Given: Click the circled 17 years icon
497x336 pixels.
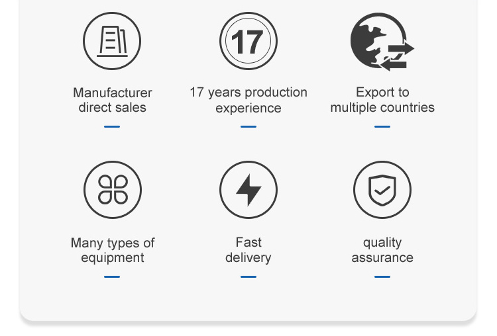Looking at the screenshot, I should pyautogui.click(x=248, y=41).
